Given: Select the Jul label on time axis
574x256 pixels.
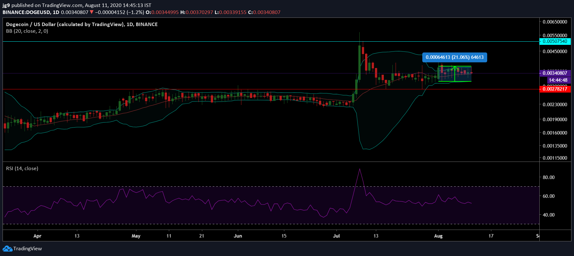Looking at the screenshot, I should (336, 236).
